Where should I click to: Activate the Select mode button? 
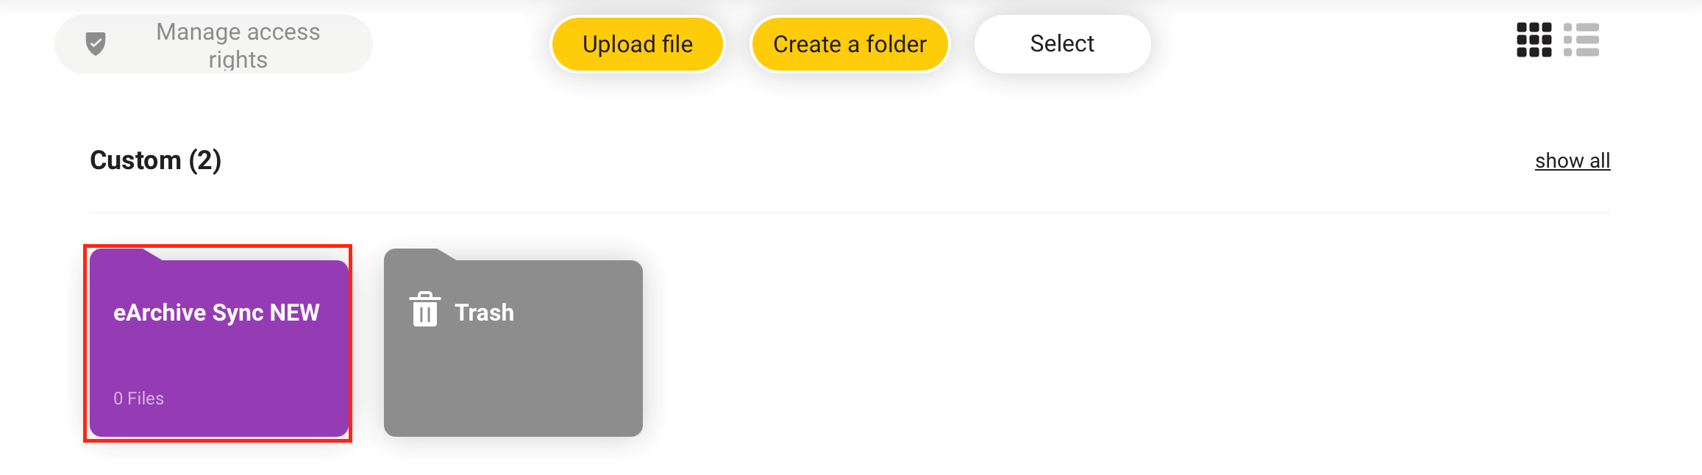[x=1062, y=44]
